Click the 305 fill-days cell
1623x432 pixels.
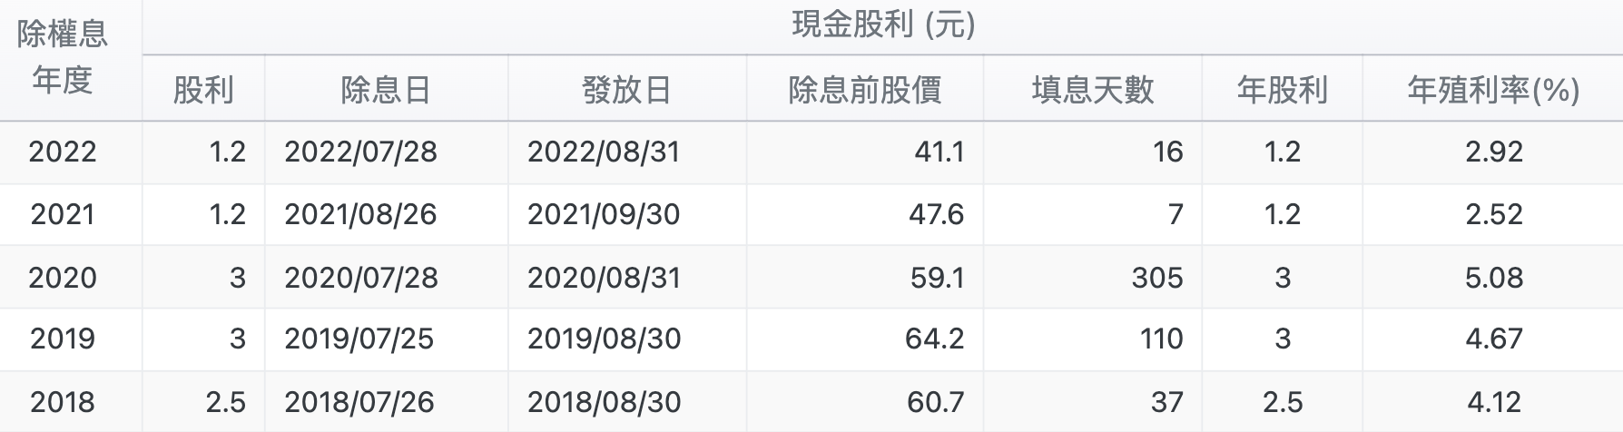point(1156,278)
